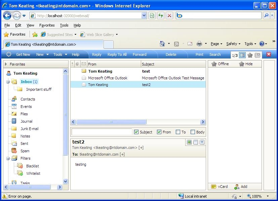Image resolution: width=278 pixels, height=201 pixels.
Task: Open the Favorites menu in menu bar
Action: click(x=47, y=25)
